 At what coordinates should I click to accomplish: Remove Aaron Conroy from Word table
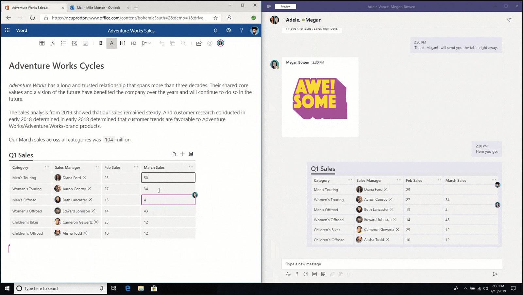(89, 189)
